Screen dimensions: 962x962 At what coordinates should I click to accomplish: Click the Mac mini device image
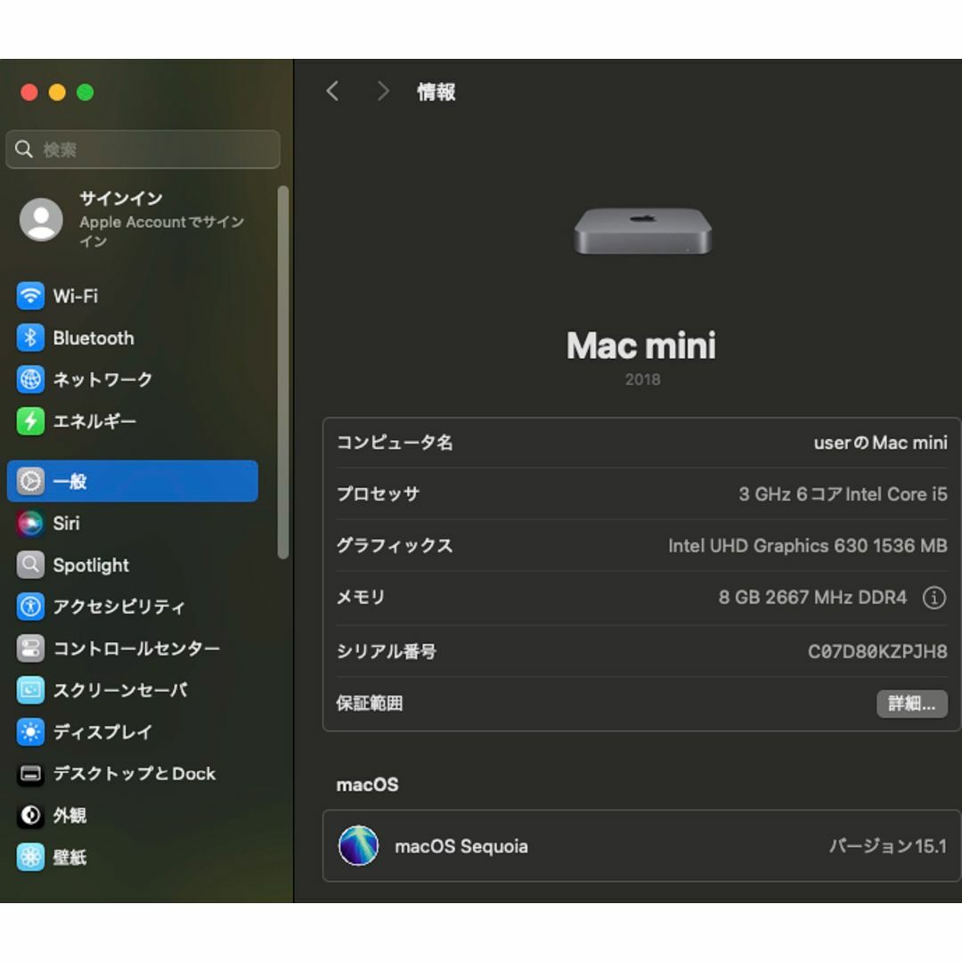point(642,232)
